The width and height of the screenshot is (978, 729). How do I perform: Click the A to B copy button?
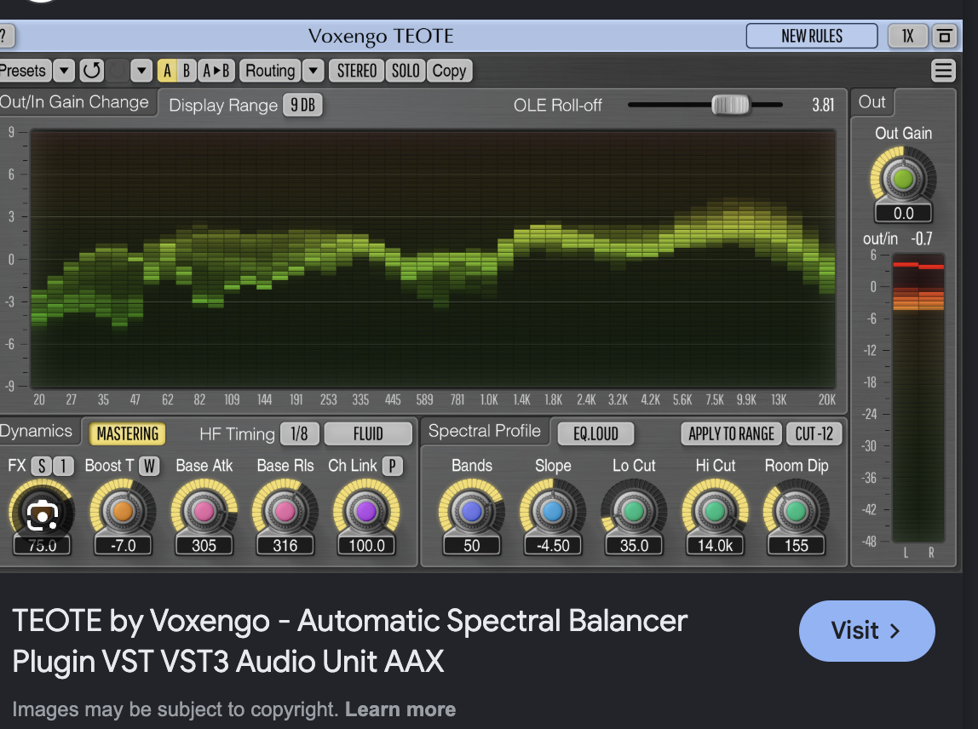click(216, 71)
